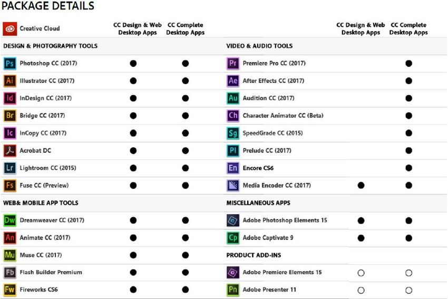Click the Creative Cloud logo icon
This screenshot has width=448, height=299.
coord(10,29)
